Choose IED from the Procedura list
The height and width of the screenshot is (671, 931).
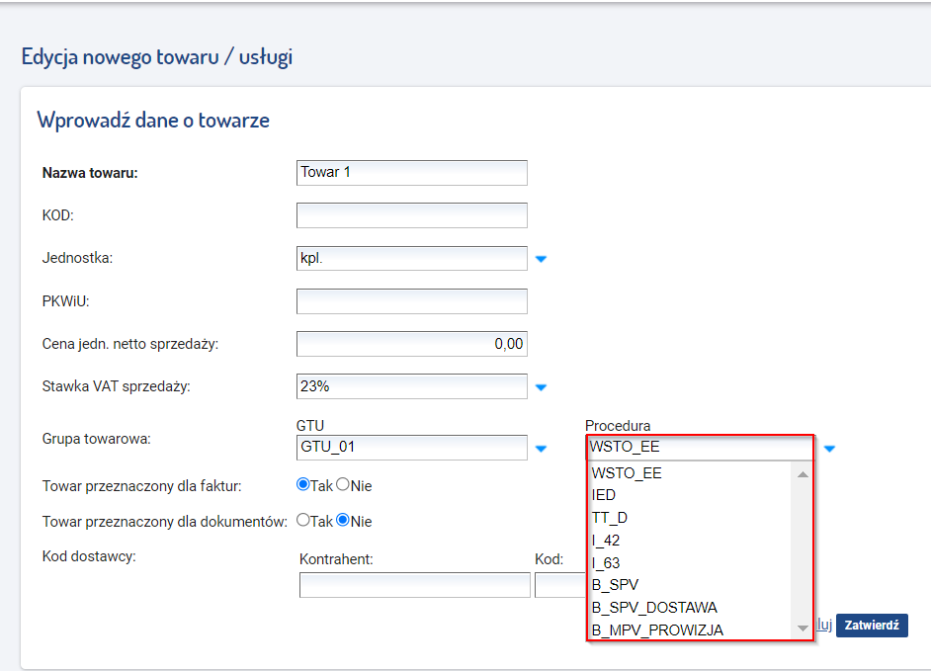(691, 495)
